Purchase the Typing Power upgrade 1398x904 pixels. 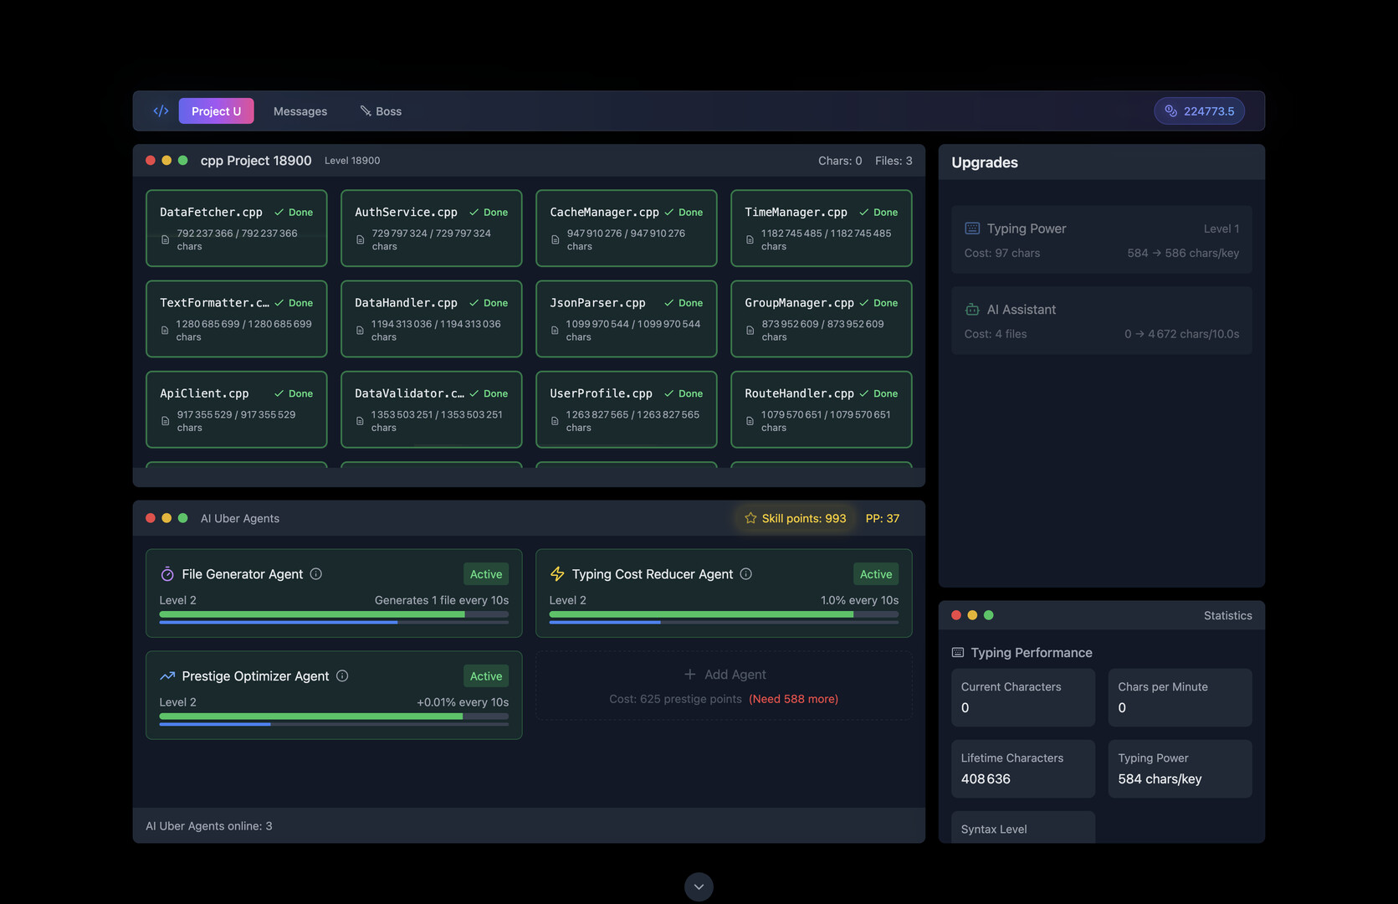pos(1101,239)
